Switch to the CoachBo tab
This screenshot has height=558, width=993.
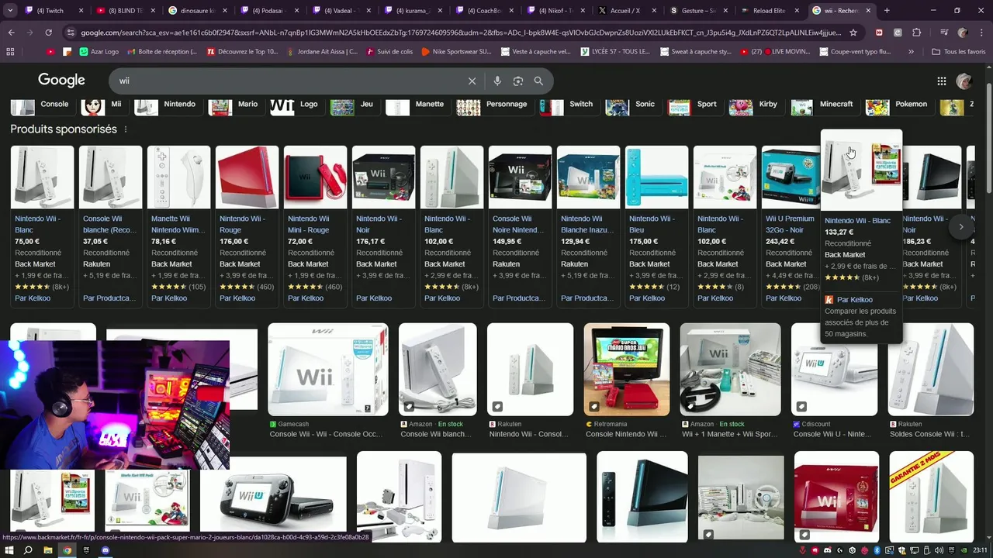coord(484,11)
